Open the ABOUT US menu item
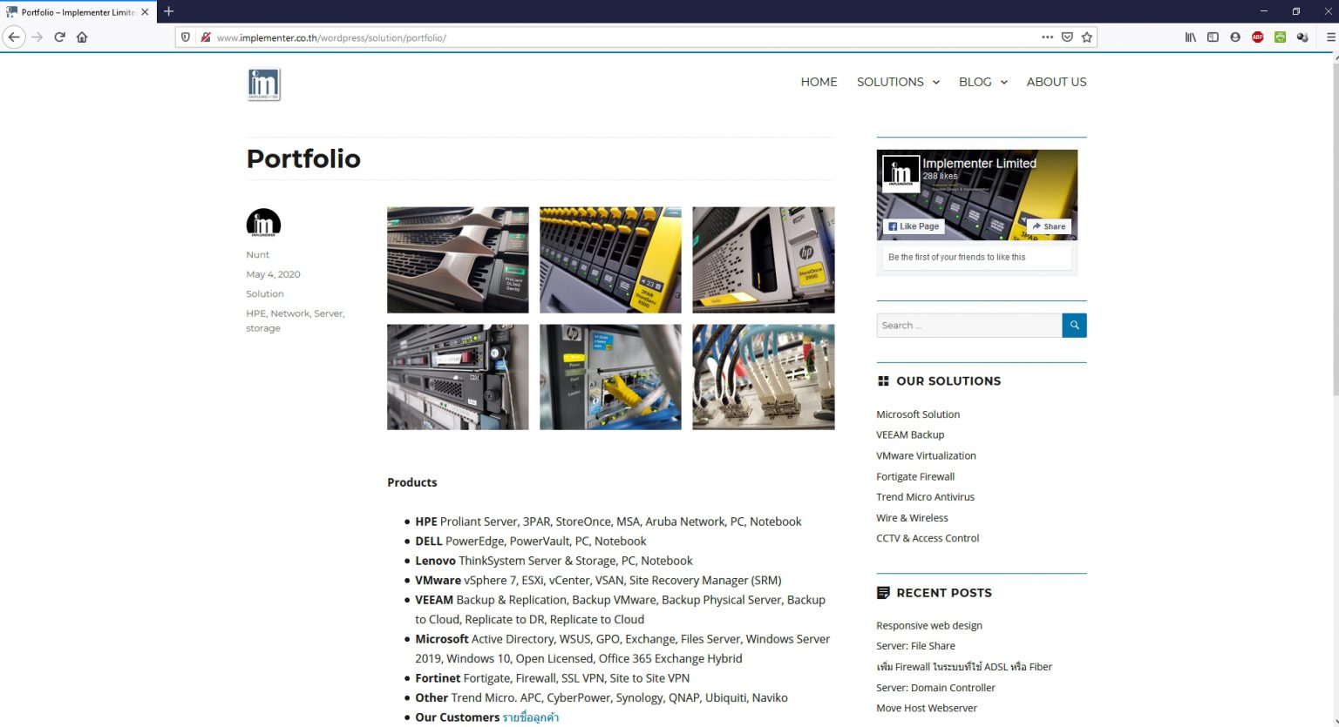Screen dimensions: 1339x727 tap(1057, 82)
